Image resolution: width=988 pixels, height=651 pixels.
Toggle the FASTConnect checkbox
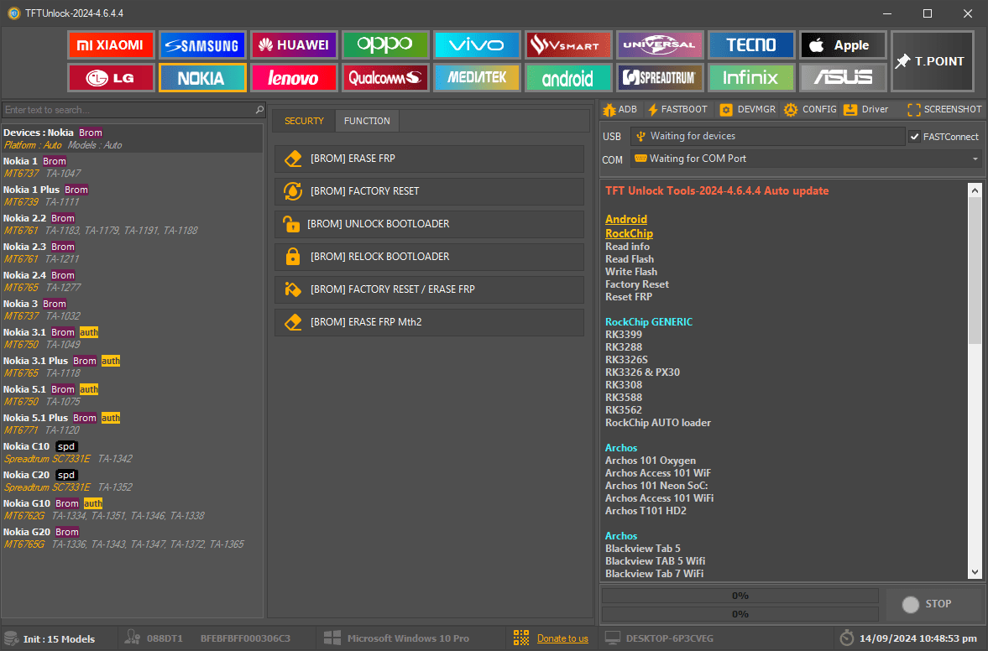[x=914, y=137]
